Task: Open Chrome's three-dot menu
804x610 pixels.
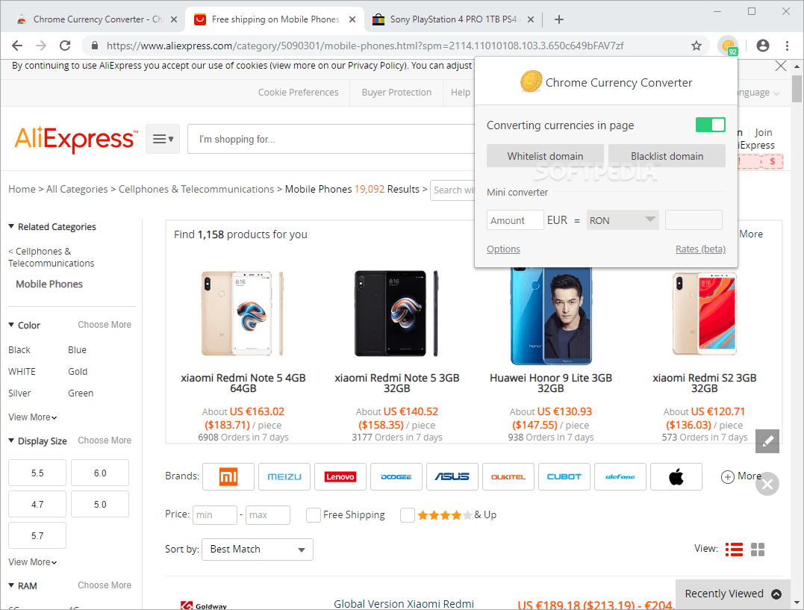Action: [x=787, y=46]
